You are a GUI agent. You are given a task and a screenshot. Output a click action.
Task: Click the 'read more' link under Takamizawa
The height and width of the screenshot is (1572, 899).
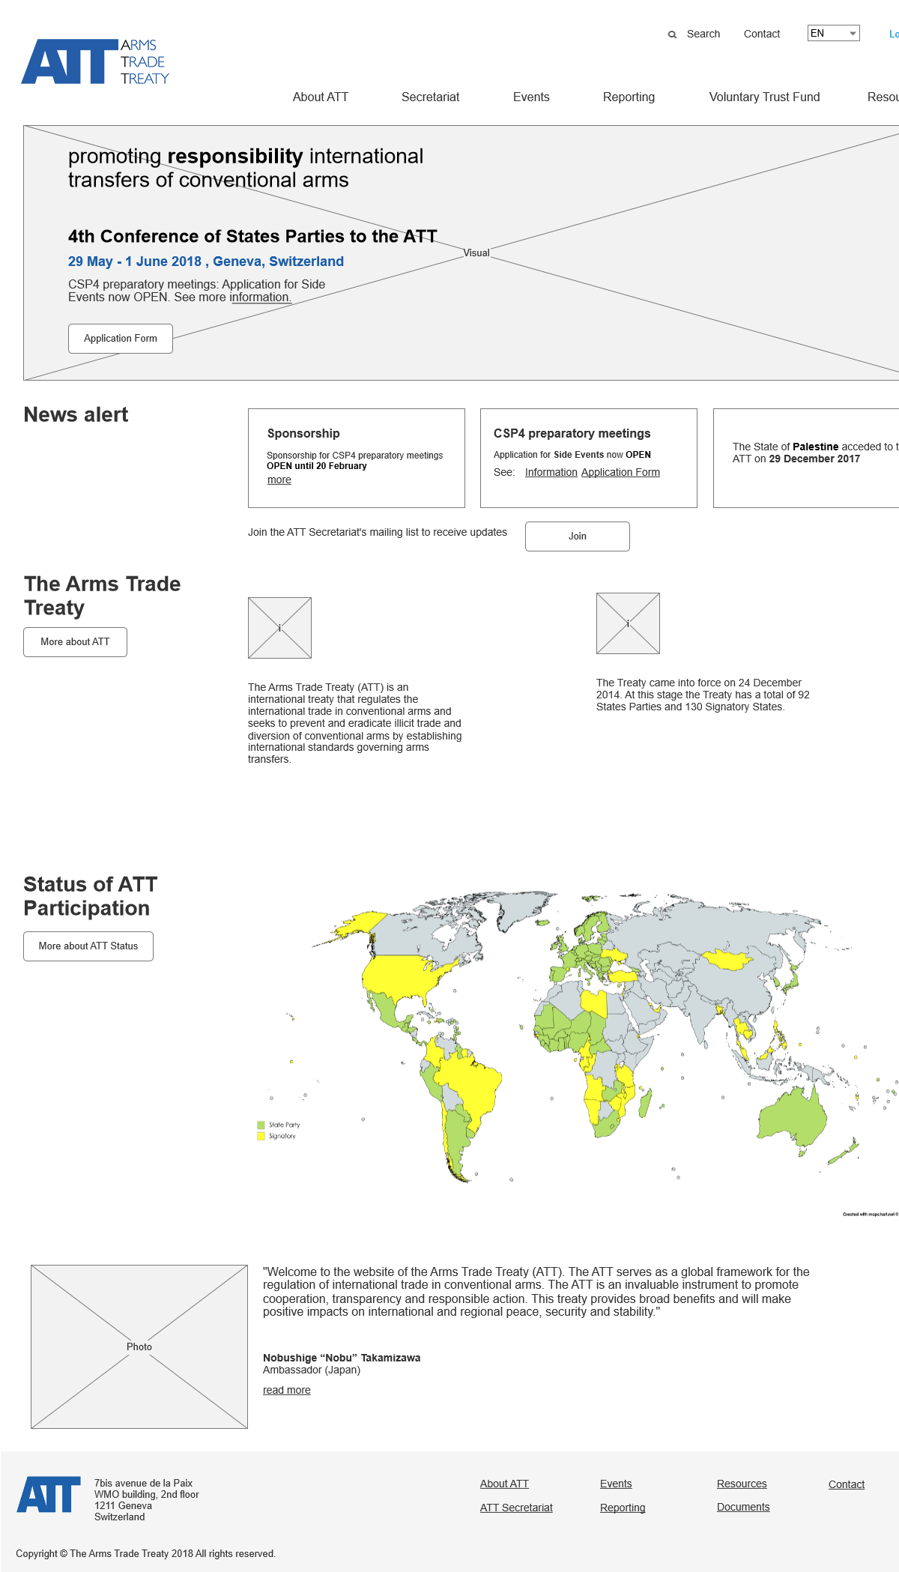(x=287, y=1390)
